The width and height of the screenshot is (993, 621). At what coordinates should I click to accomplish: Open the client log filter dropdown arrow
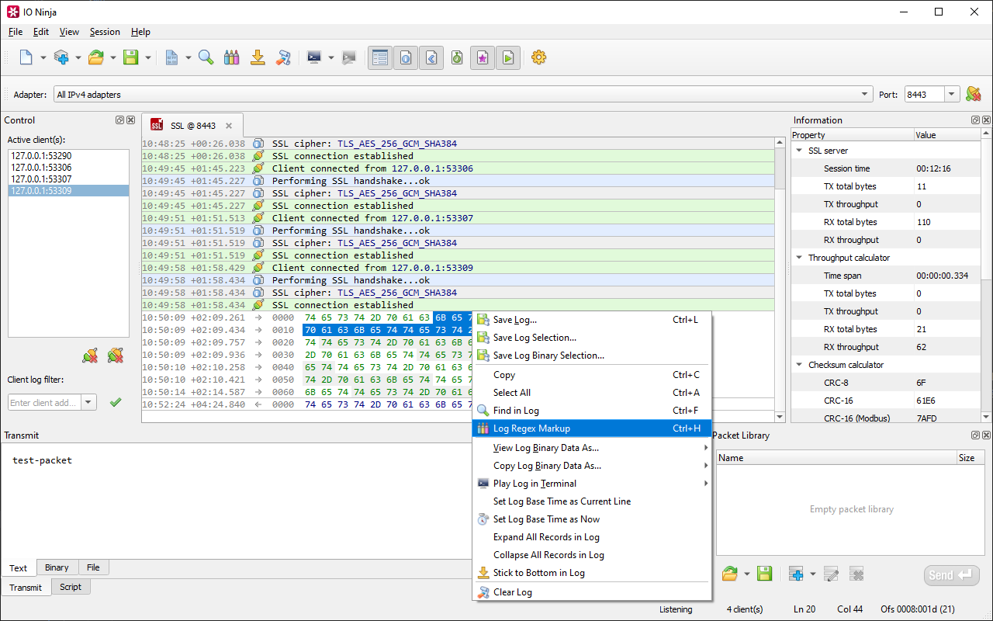[x=88, y=402]
